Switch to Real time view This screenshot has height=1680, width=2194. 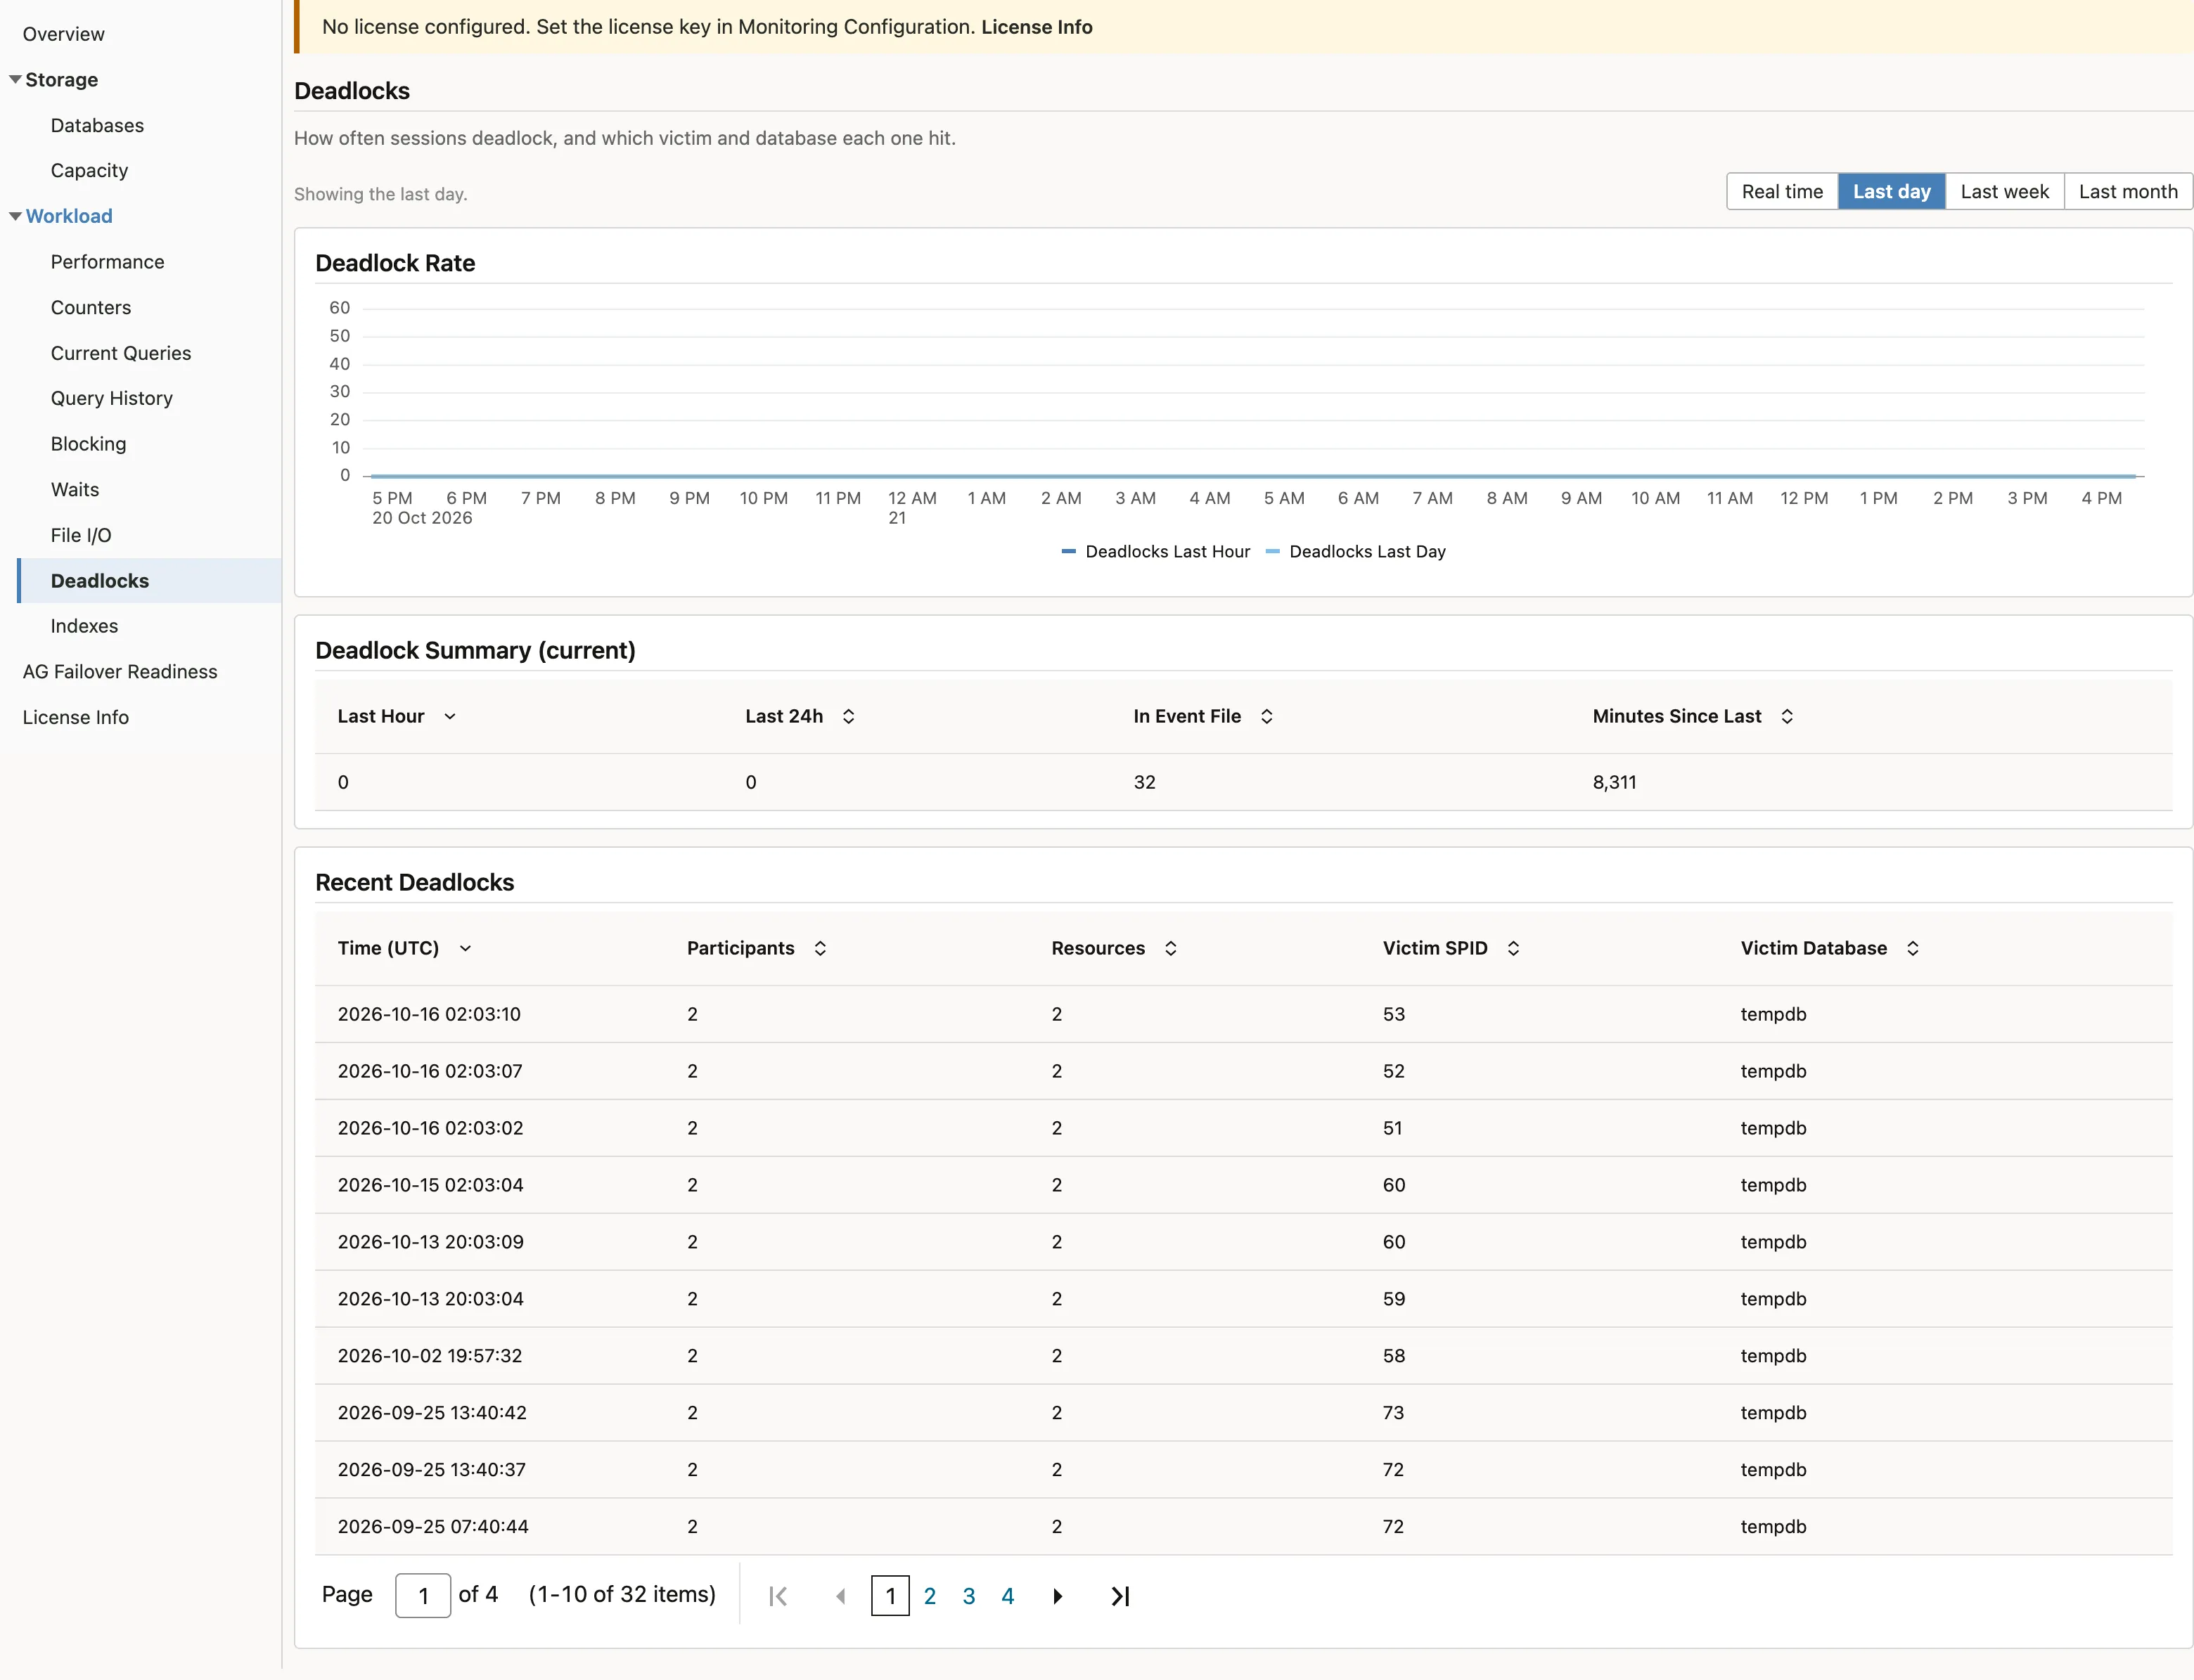pos(1782,191)
